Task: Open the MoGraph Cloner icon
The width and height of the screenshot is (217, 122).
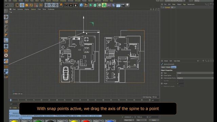Action: [104, 5]
